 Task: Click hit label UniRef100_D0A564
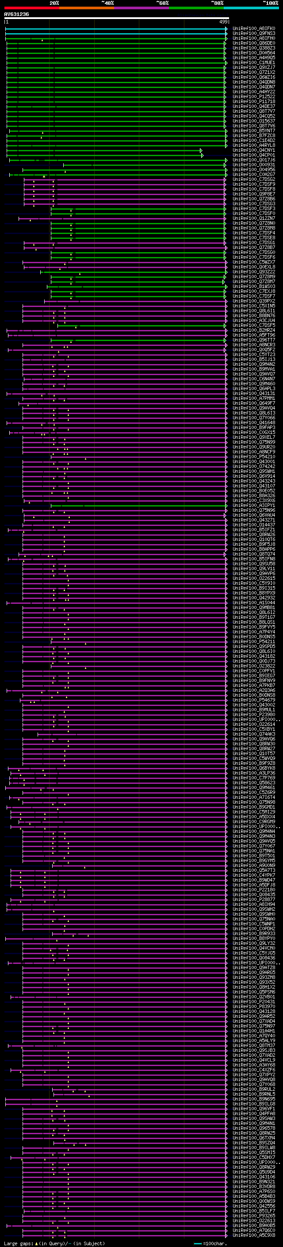(x=253, y=53)
